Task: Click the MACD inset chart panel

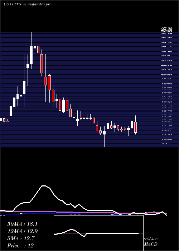Action: (x=98, y=233)
